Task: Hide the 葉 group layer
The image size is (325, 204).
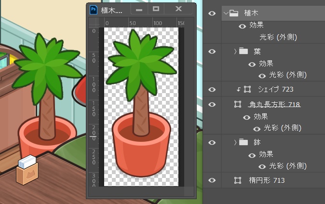Action: [212, 51]
